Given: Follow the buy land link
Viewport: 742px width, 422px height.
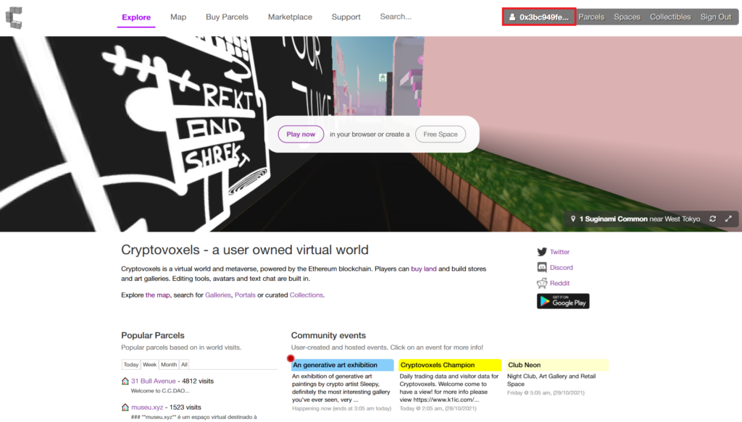Looking at the screenshot, I should pos(423,269).
